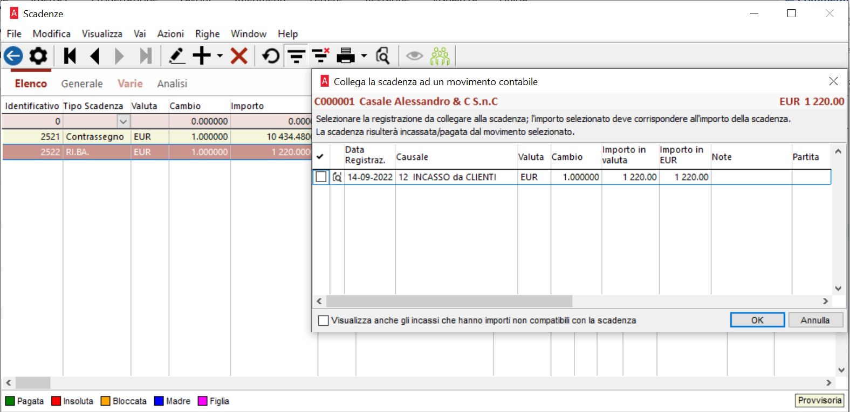Click the checkmark column header in the dialog

(320, 157)
